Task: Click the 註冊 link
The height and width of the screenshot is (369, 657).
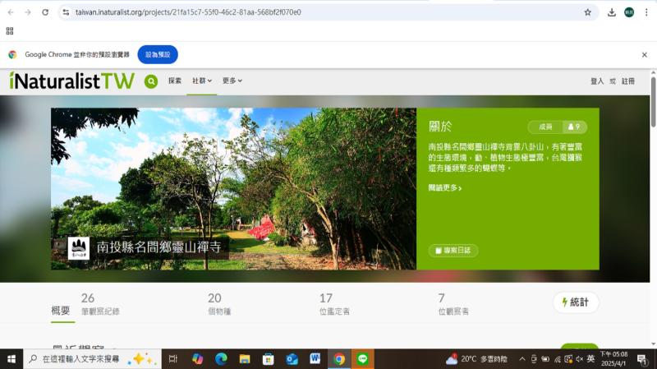Action: click(x=627, y=81)
